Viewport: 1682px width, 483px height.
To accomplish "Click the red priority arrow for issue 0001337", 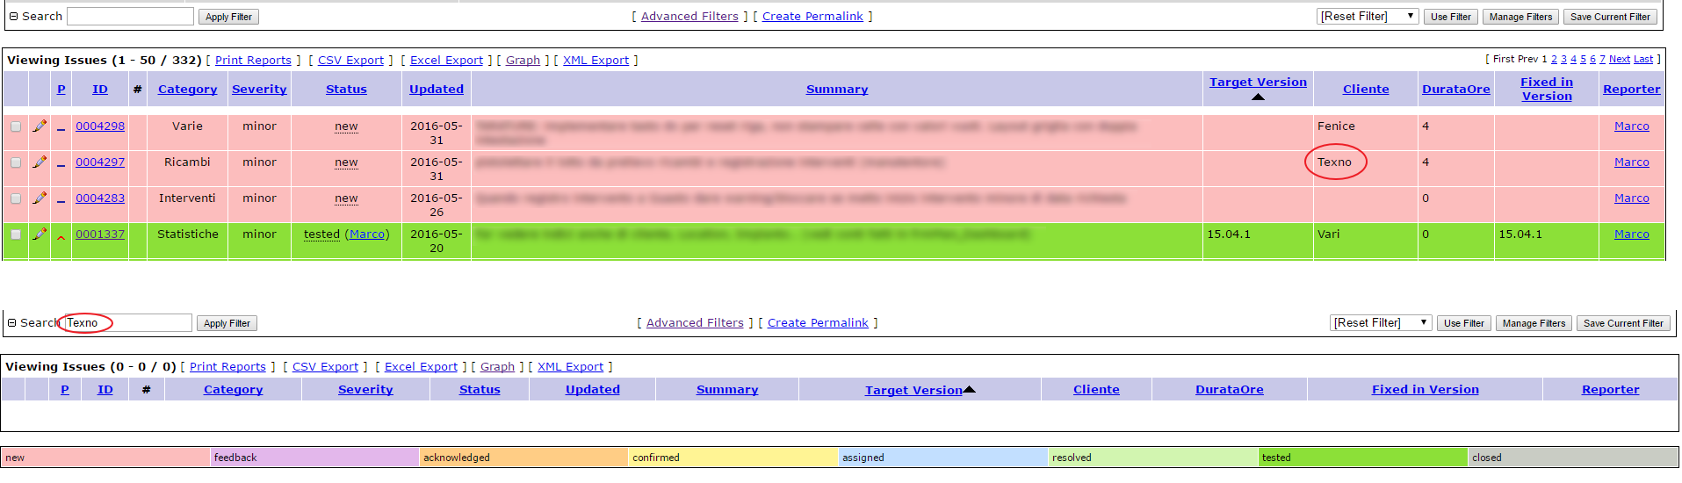I will (61, 236).
